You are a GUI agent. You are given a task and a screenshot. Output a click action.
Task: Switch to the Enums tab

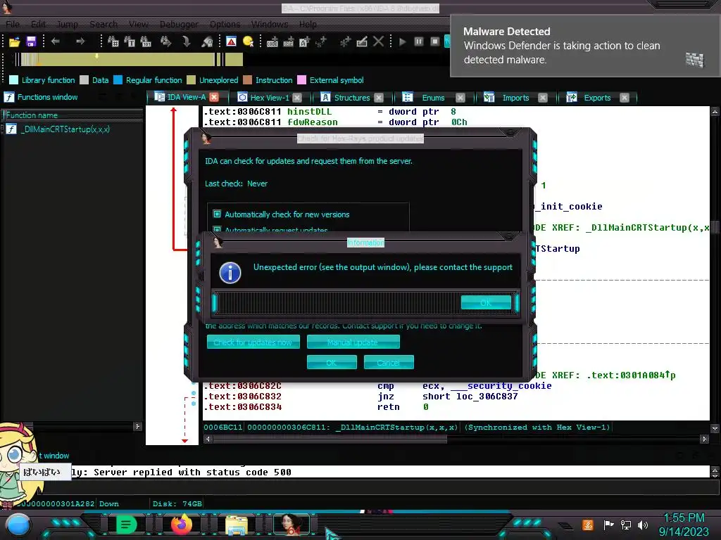pos(433,97)
